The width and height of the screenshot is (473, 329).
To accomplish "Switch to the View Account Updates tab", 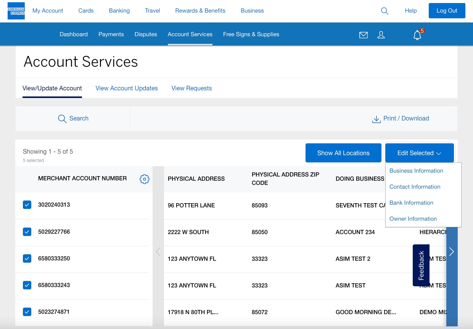I will pyautogui.click(x=127, y=88).
